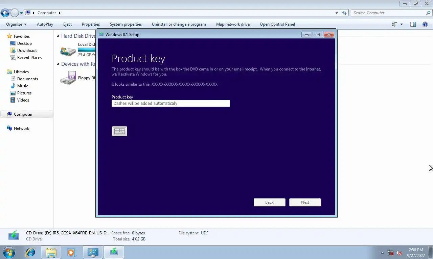Click the Local Disk free space bar
Image resolution: width=433 pixels, height=259 pixels.
pos(87,50)
